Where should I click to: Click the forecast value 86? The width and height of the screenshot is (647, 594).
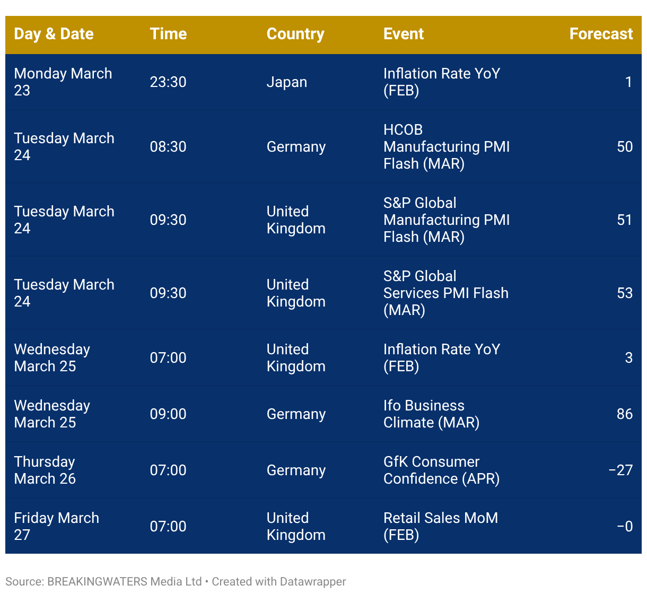click(x=625, y=414)
